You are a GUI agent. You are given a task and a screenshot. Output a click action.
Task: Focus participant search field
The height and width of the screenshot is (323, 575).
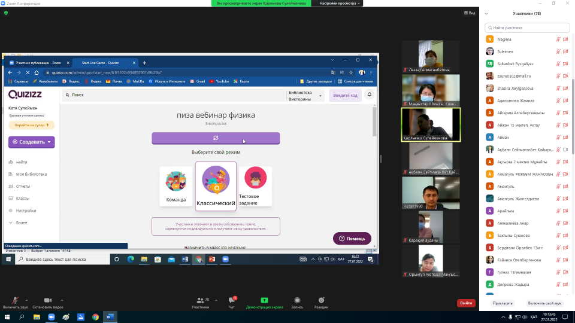(x=527, y=28)
